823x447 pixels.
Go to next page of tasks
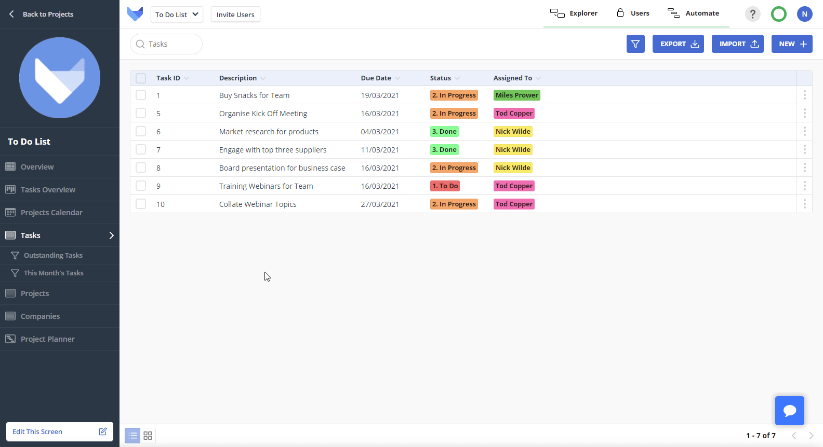[x=811, y=436]
